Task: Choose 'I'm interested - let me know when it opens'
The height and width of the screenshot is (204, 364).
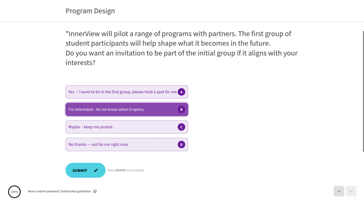Action: click(127, 109)
